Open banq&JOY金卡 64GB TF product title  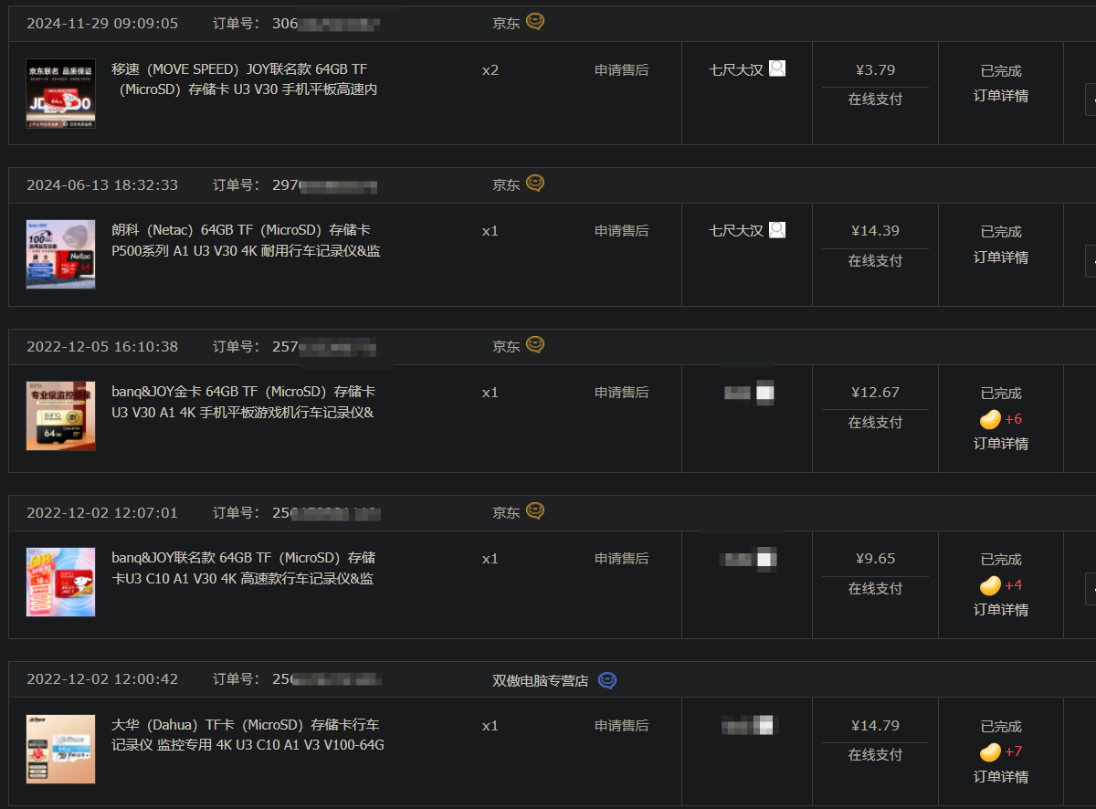(244, 402)
